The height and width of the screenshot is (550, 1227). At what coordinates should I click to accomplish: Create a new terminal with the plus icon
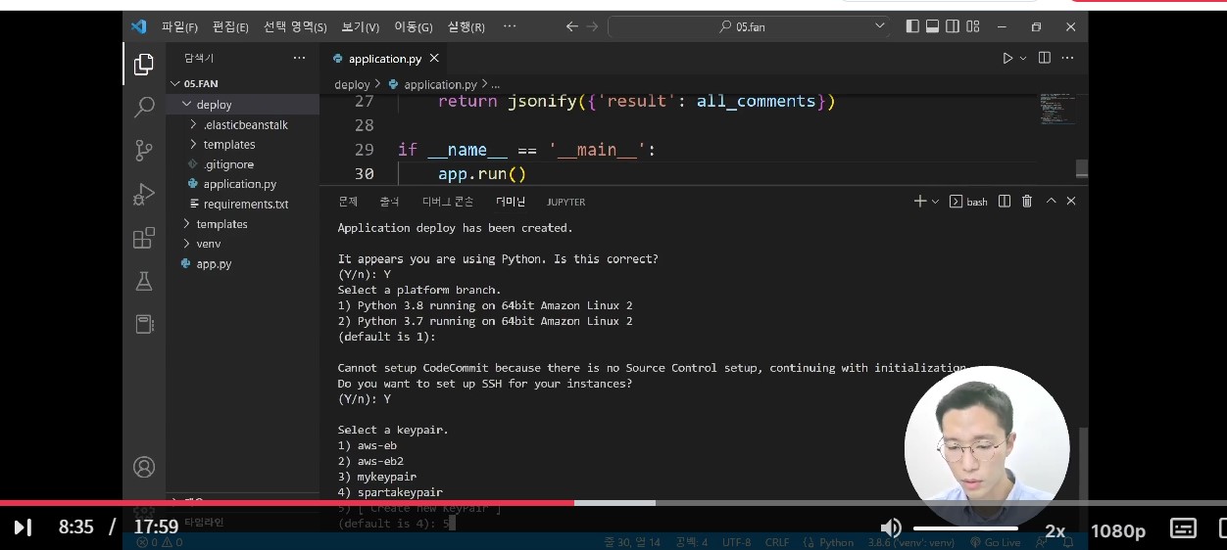pos(919,201)
